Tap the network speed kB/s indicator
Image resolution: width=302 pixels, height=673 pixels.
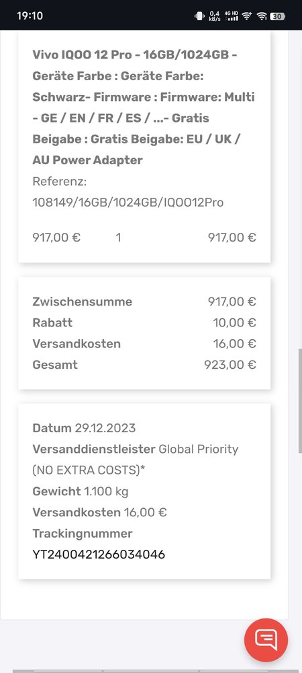click(215, 16)
